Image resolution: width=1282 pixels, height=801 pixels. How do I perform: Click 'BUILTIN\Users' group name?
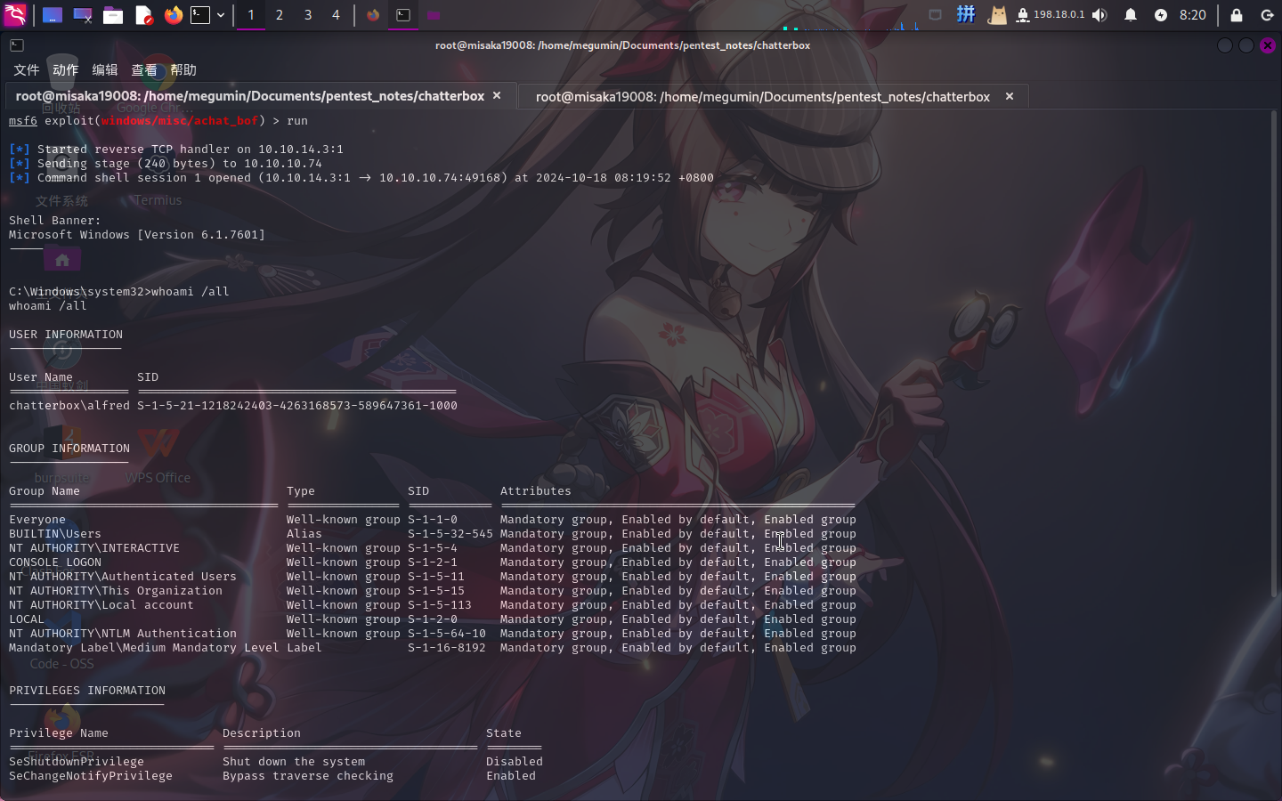pos(55,534)
